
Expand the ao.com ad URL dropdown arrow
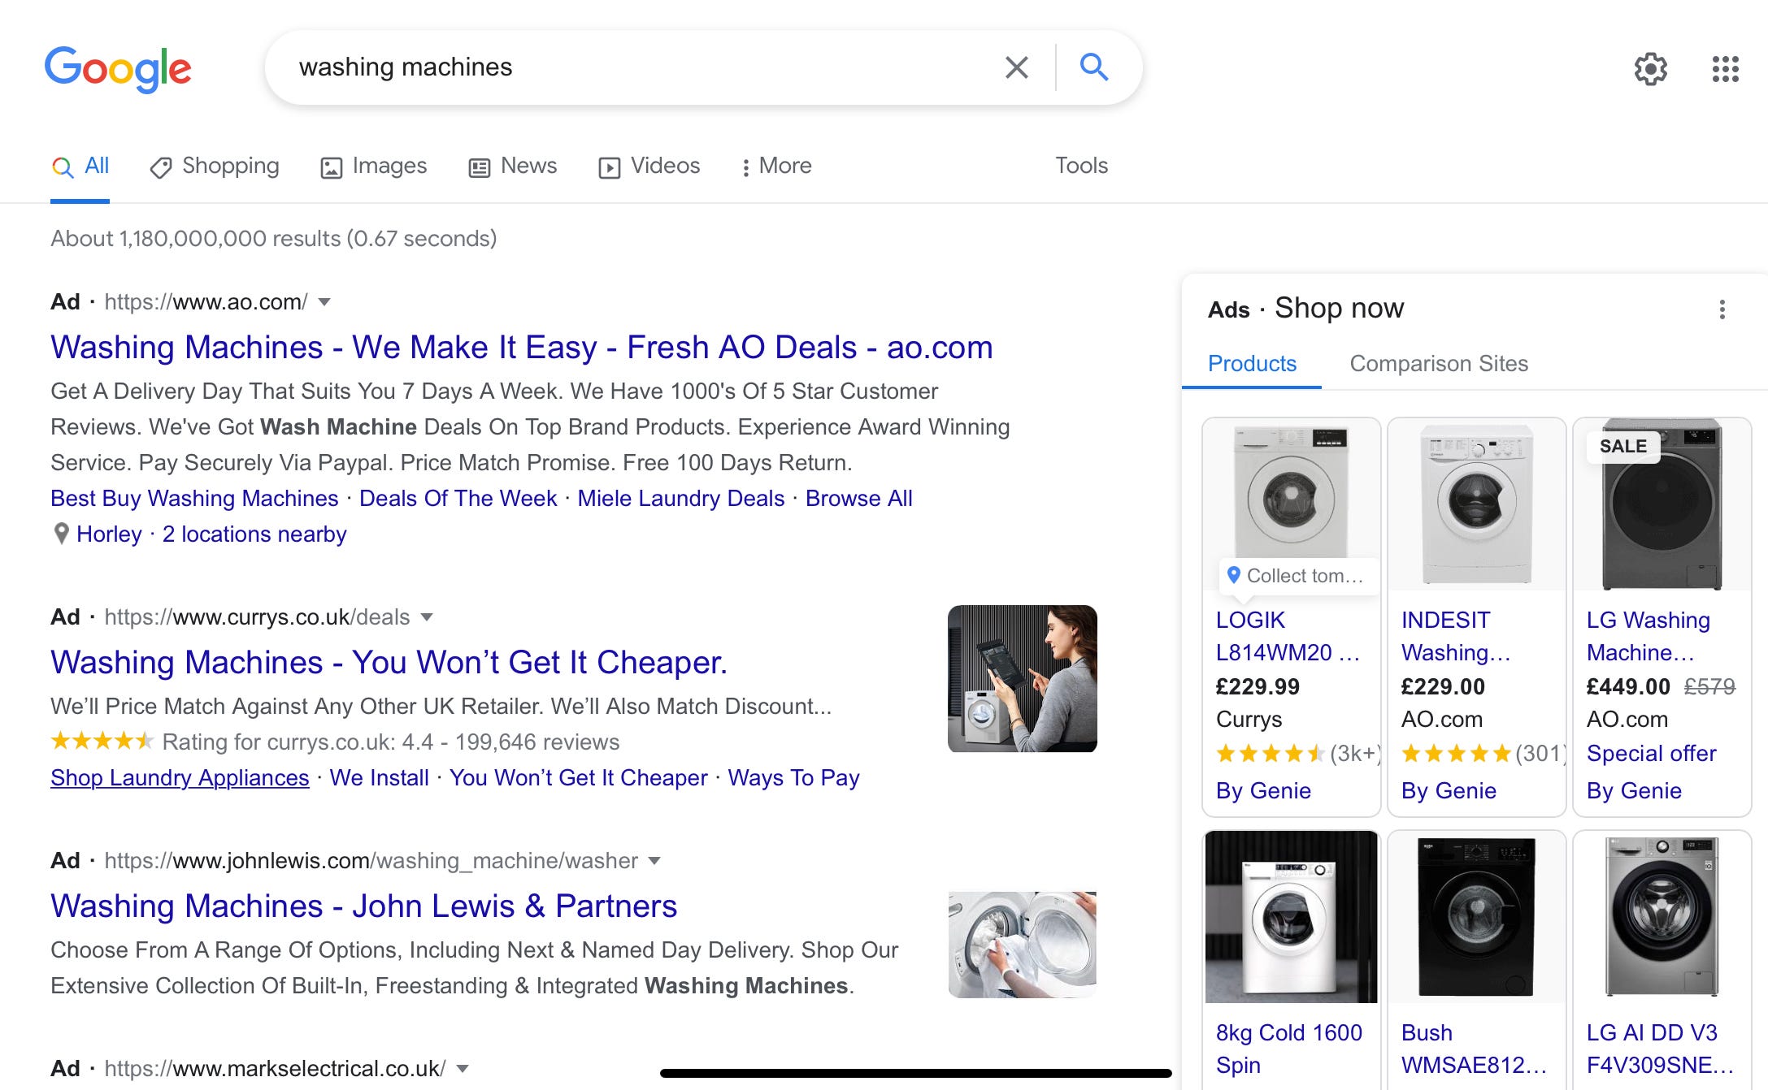(324, 302)
